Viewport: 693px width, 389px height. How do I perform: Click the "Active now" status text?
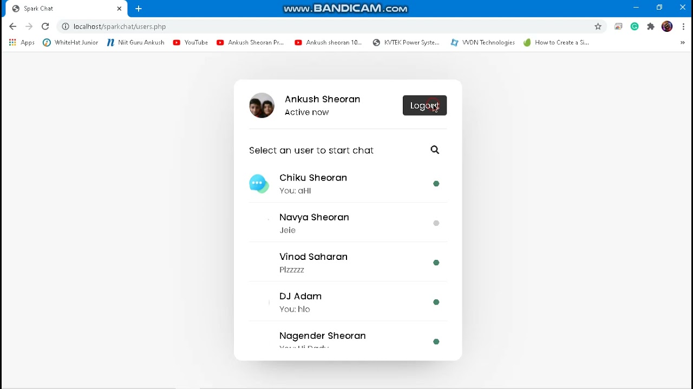point(306,112)
